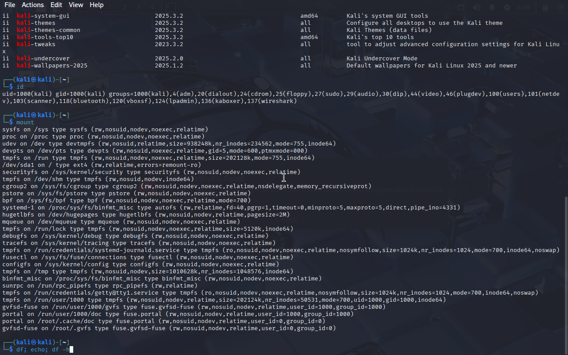The image size is (568, 355).
Task: Click the 'pstore on /sys/fs/pstore' line
Action: coord(126,193)
